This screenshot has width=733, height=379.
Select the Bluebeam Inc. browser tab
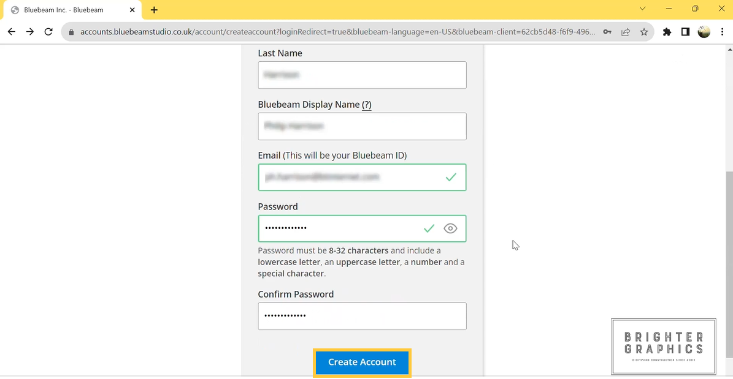tap(67, 10)
